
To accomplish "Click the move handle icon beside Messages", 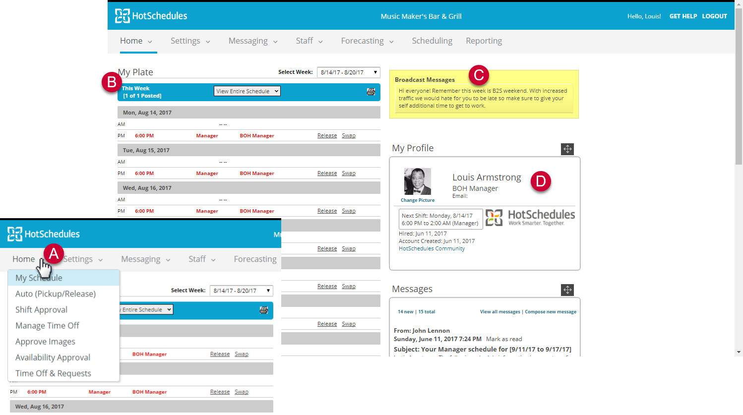I will pyautogui.click(x=567, y=290).
